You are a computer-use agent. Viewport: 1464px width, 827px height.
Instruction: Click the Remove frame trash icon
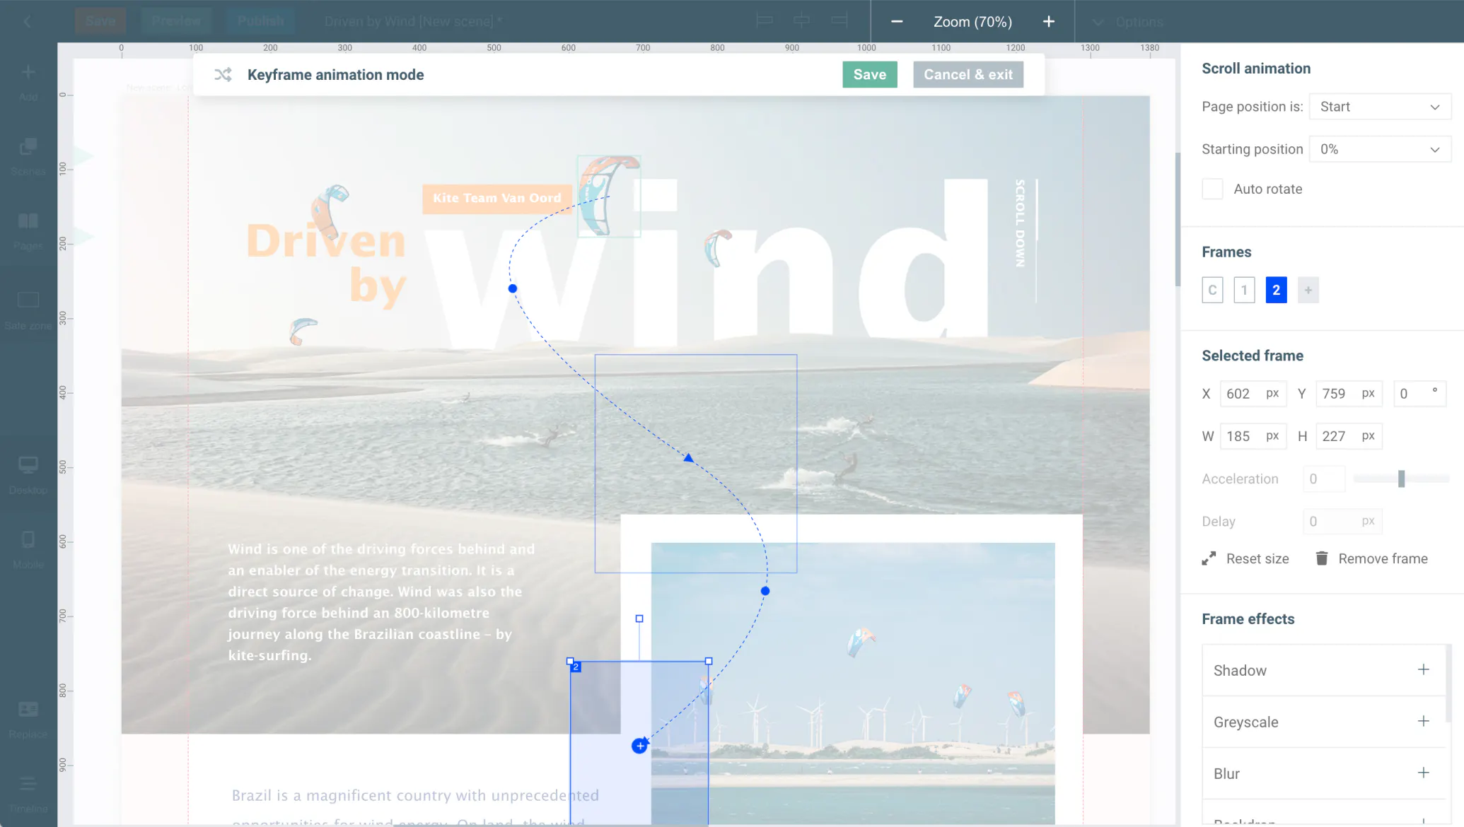(x=1321, y=558)
